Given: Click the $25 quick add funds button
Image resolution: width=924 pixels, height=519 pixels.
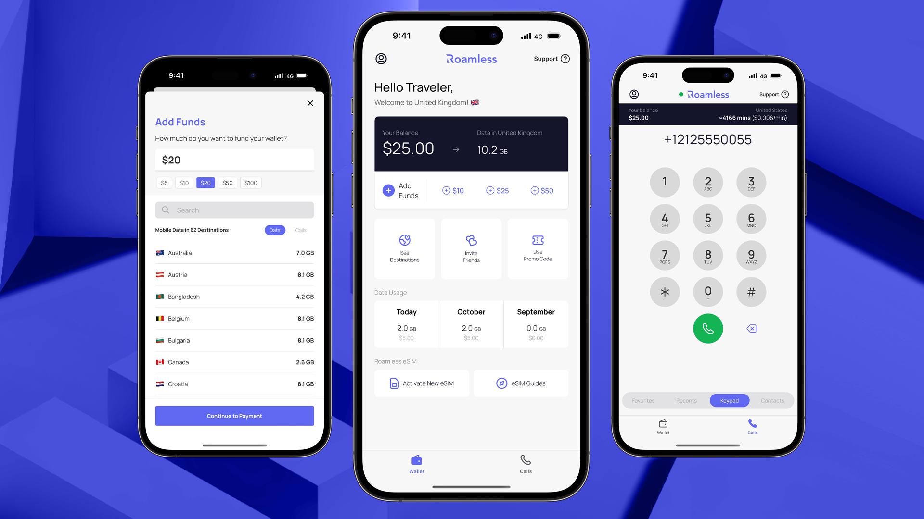Looking at the screenshot, I should [497, 190].
